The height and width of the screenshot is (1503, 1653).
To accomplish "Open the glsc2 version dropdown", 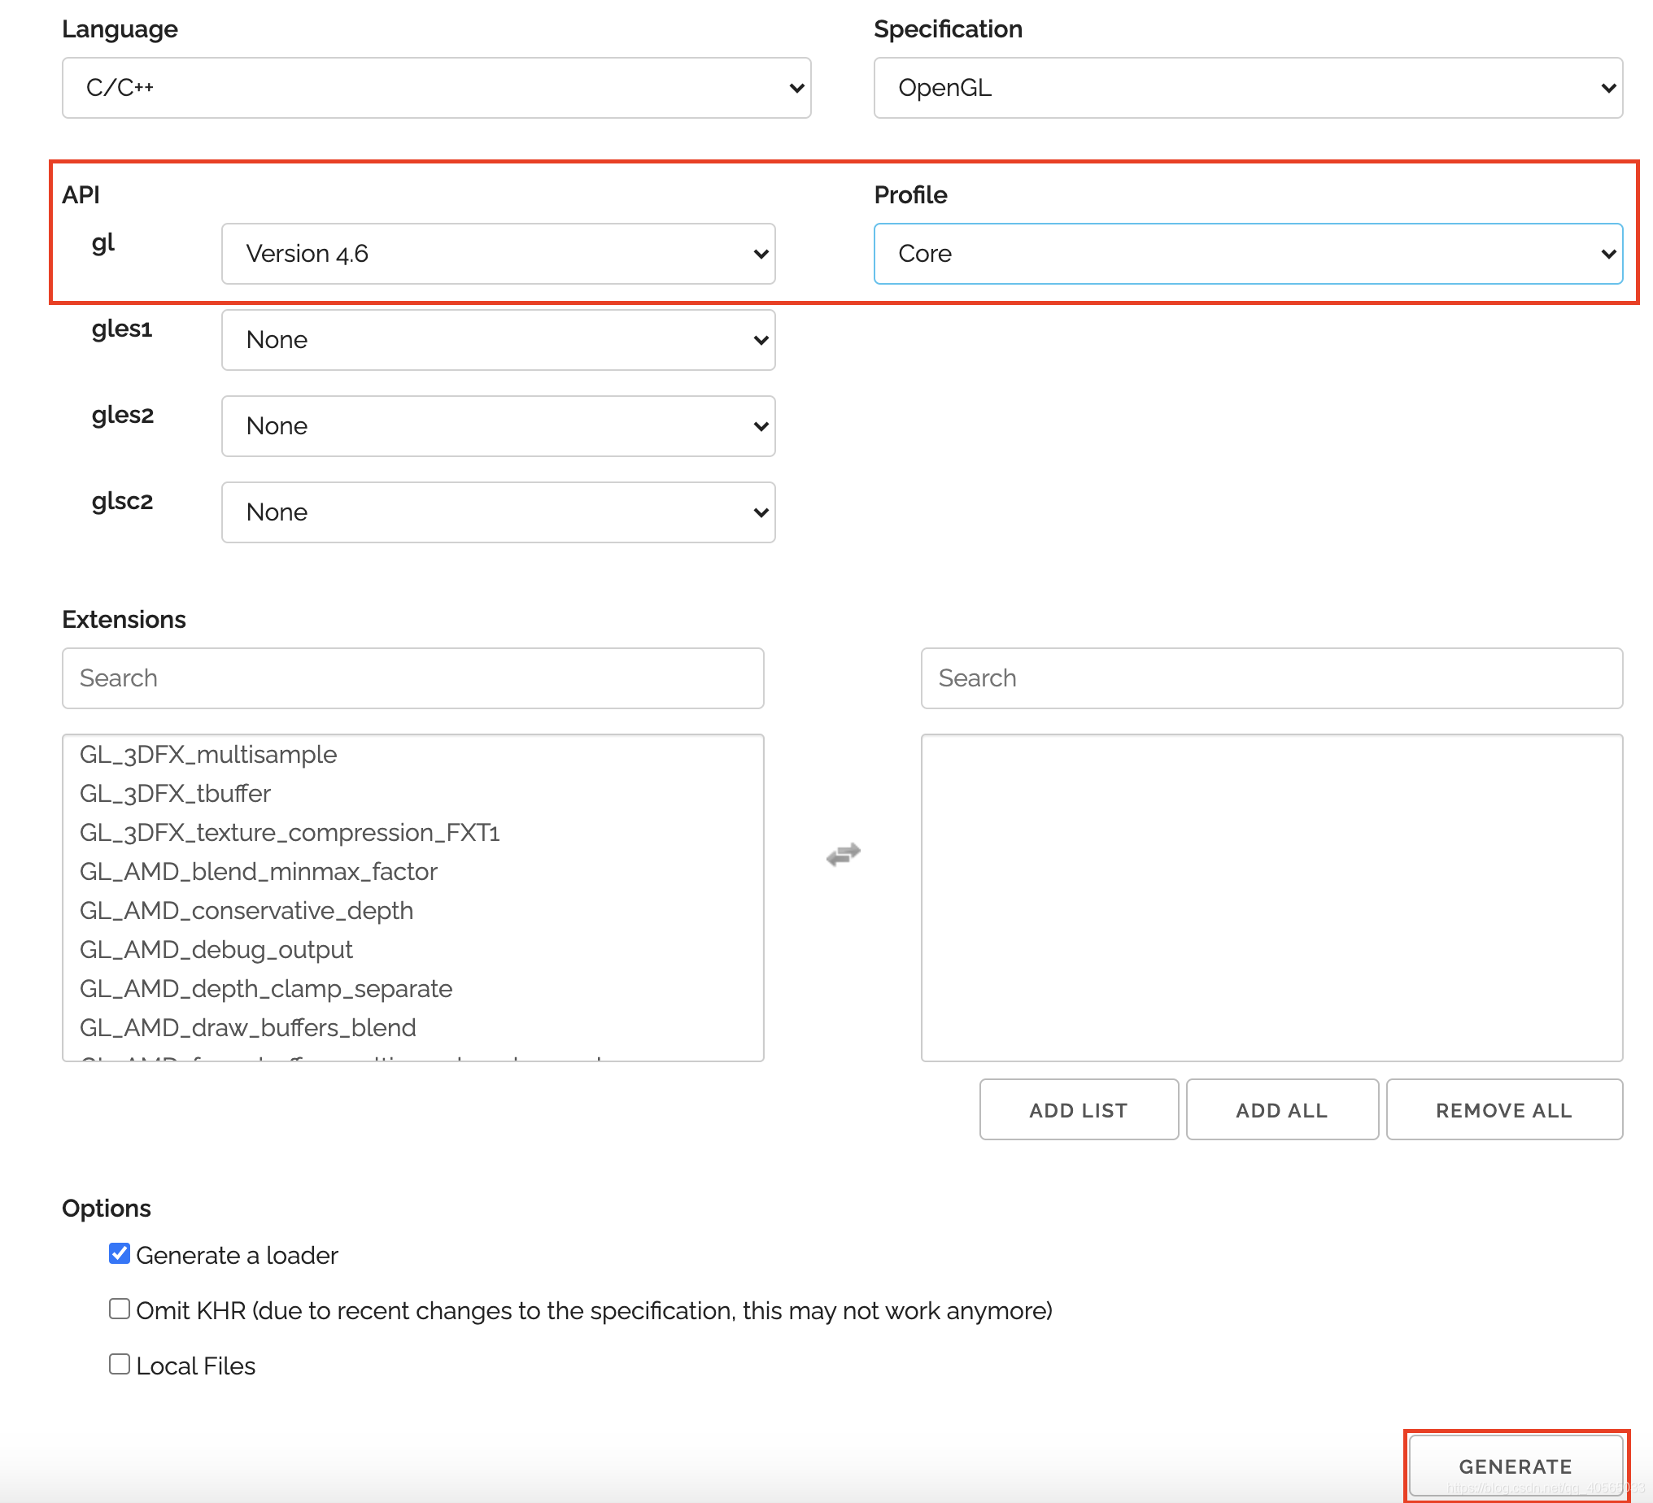I will 498,512.
